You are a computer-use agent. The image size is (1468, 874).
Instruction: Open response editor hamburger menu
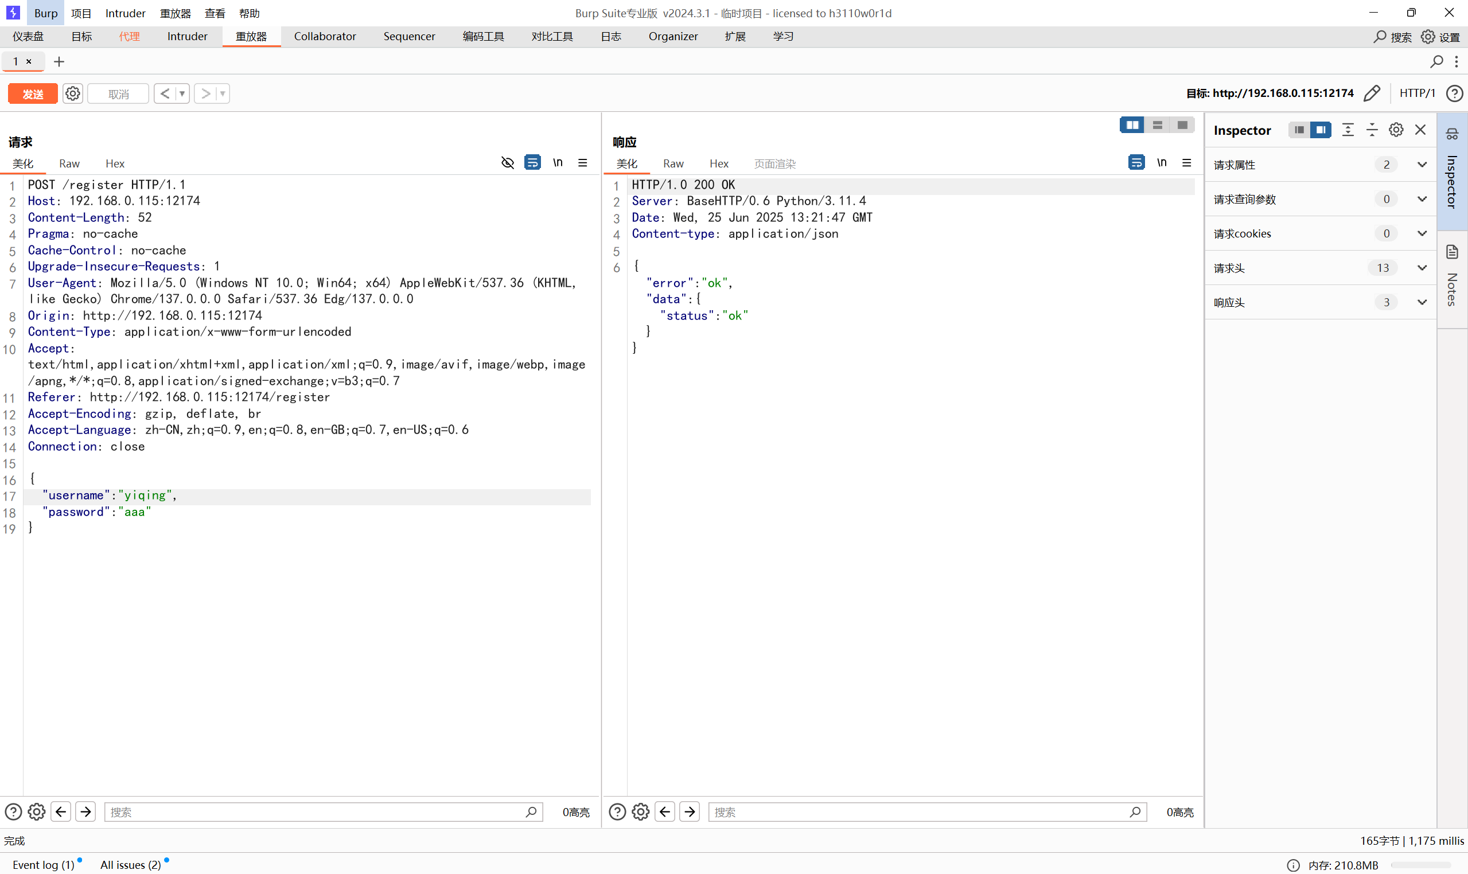coord(1187,162)
